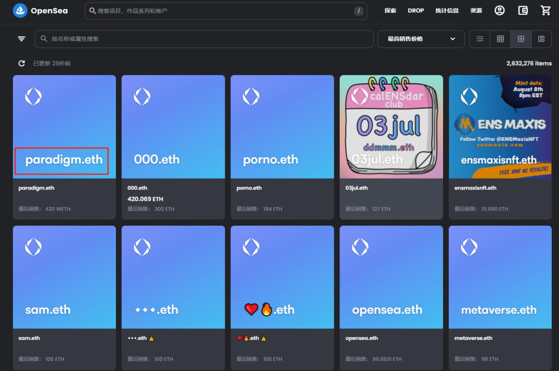Click the 最后销售: 184 ETH text
This screenshot has width=559, height=371.
click(259, 209)
